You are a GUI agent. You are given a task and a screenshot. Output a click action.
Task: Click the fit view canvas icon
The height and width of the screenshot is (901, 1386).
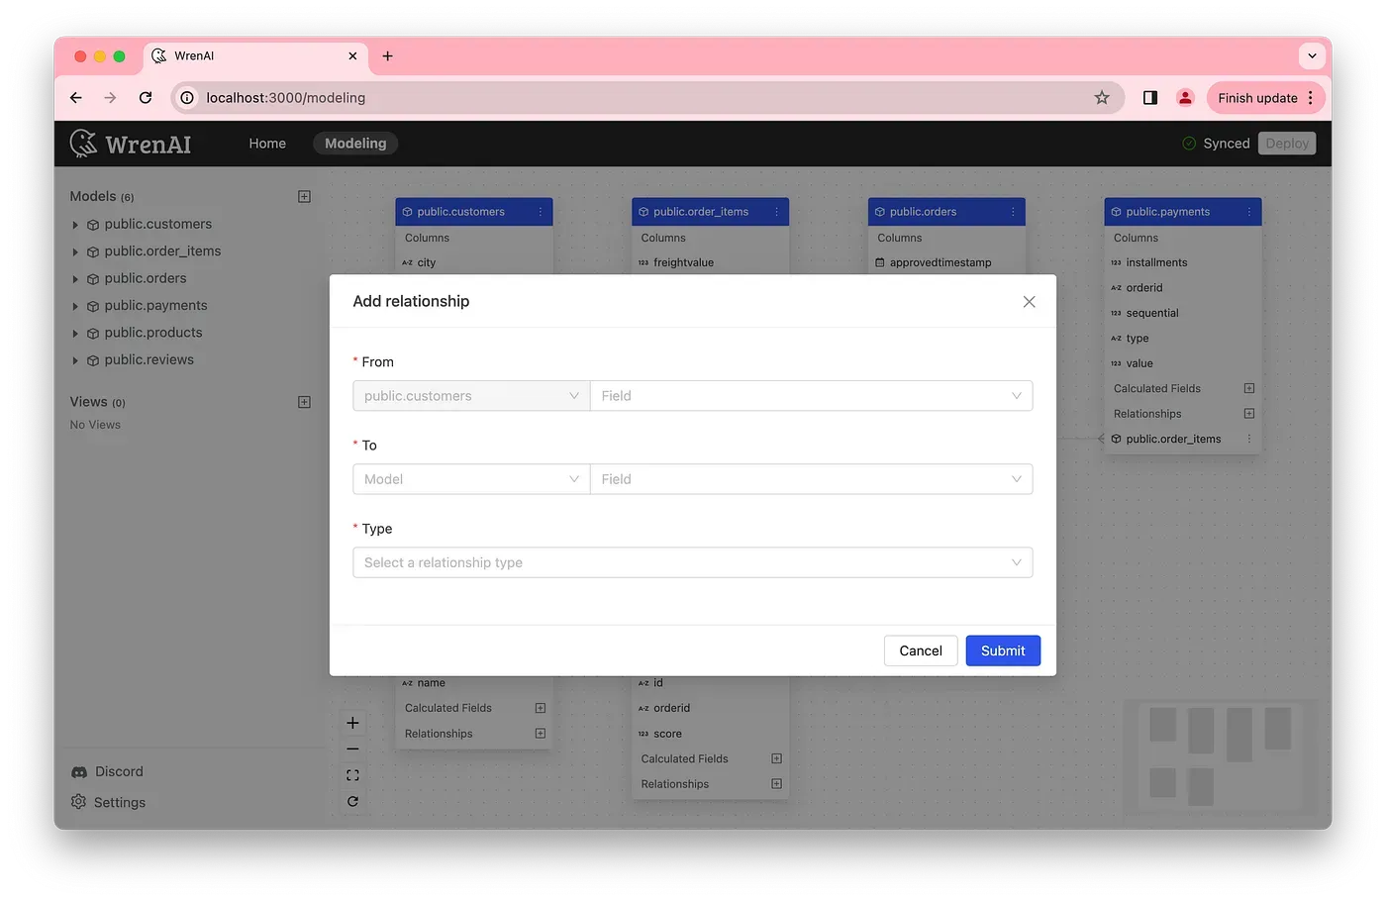tap(352, 775)
